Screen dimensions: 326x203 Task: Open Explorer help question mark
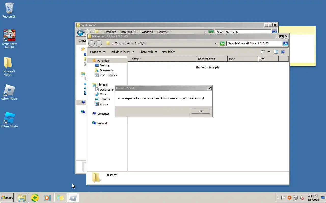283,52
